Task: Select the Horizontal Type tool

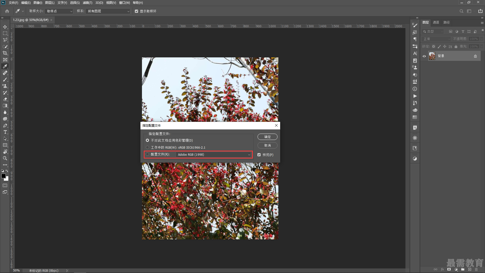Action: coord(5,132)
